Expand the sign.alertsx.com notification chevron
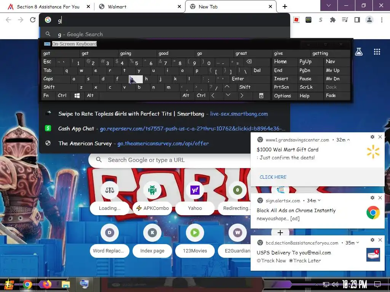Image resolution: width=390 pixels, height=292 pixels. [319, 200]
